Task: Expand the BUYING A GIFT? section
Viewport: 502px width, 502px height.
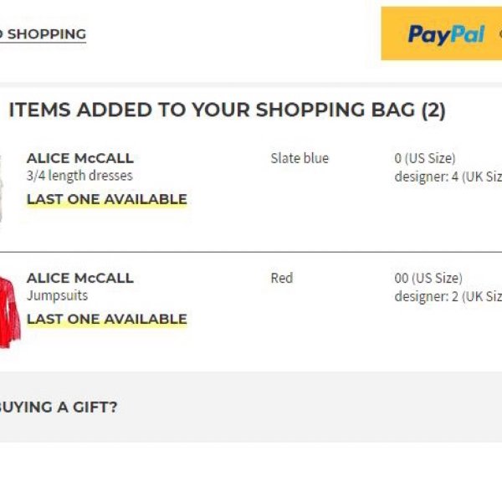Action: pyautogui.click(x=59, y=407)
